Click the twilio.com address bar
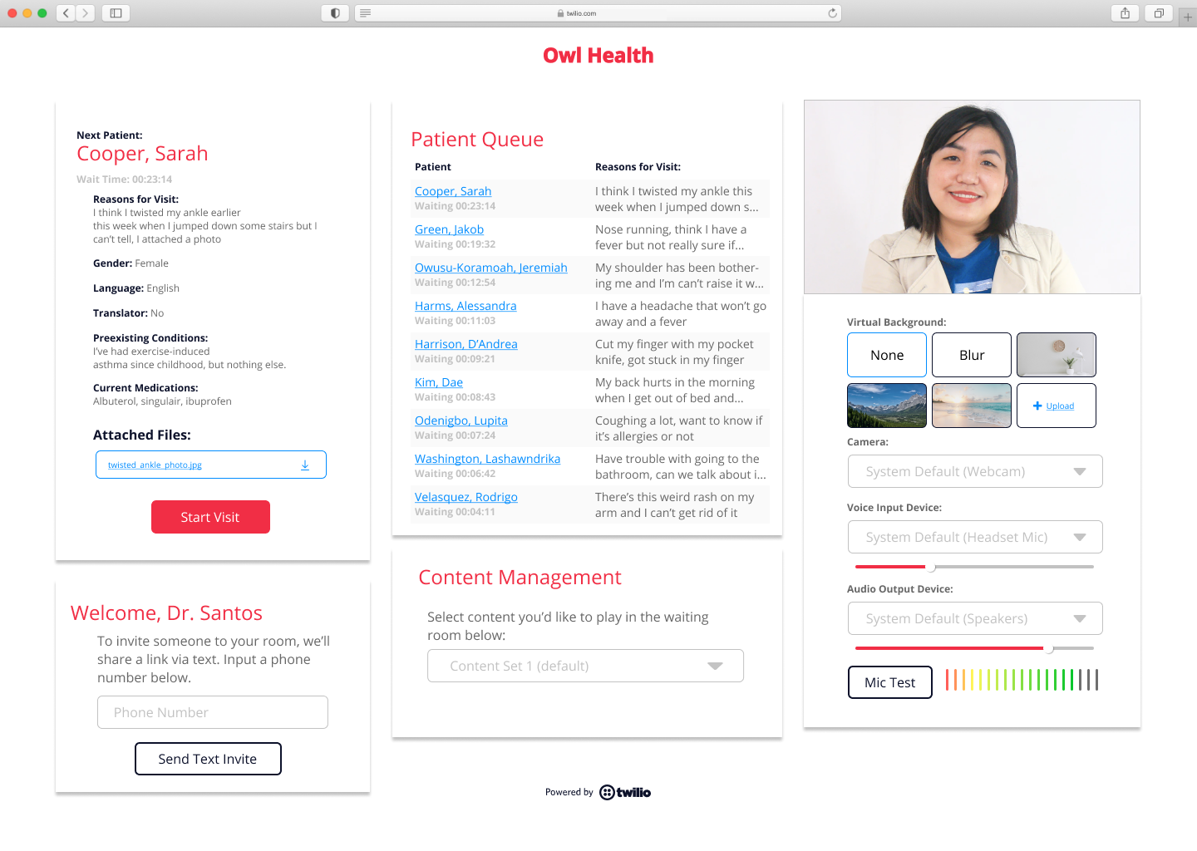This screenshot has height=851, width=1197. point(597,13)
